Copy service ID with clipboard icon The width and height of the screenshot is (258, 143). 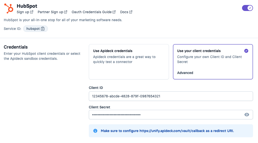coord(43,29)
